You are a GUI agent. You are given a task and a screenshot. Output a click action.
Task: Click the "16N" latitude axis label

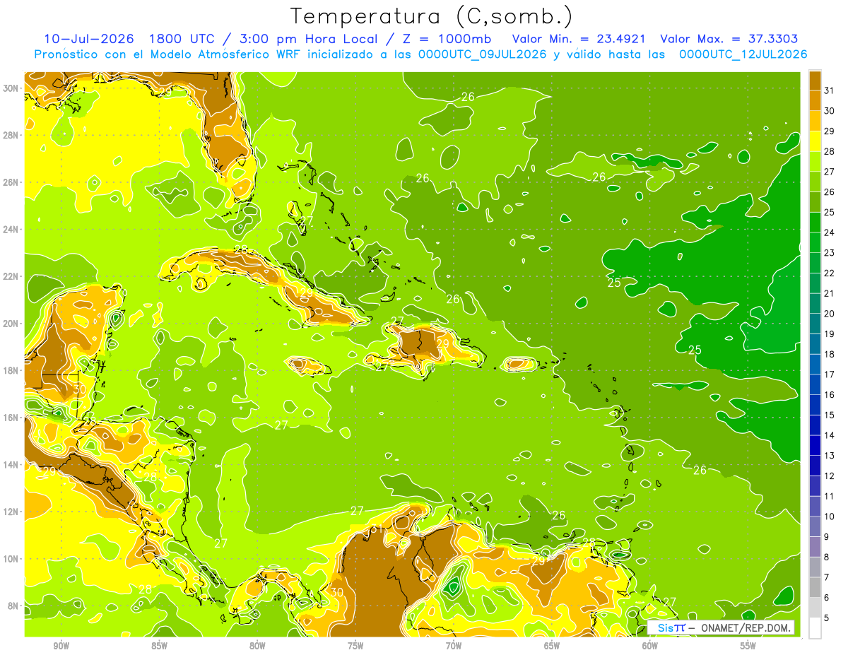pyautogui.click(x=11, y=418)
